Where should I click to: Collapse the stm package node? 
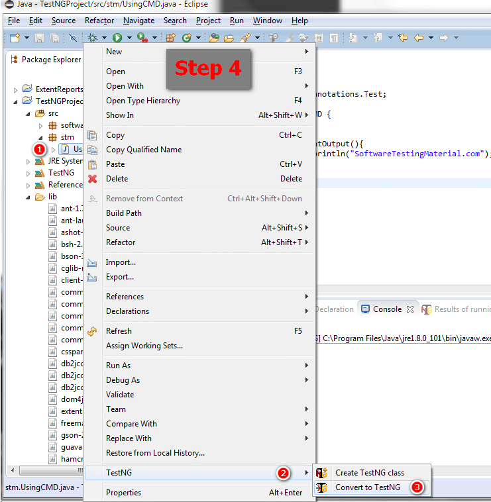coord(40,138)
